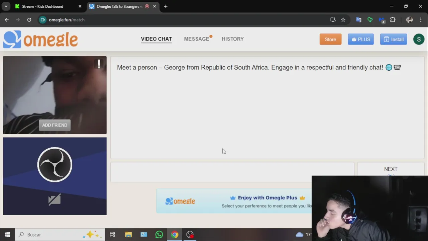Screen dimensions: 428x241
Task: Reload the Omegle page
Action: [29, 20]
